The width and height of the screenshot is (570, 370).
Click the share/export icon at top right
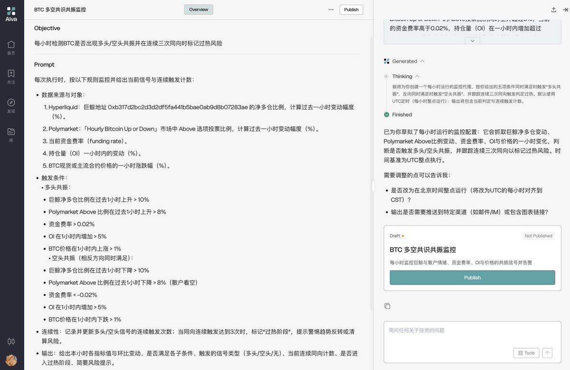coord(553,9)
